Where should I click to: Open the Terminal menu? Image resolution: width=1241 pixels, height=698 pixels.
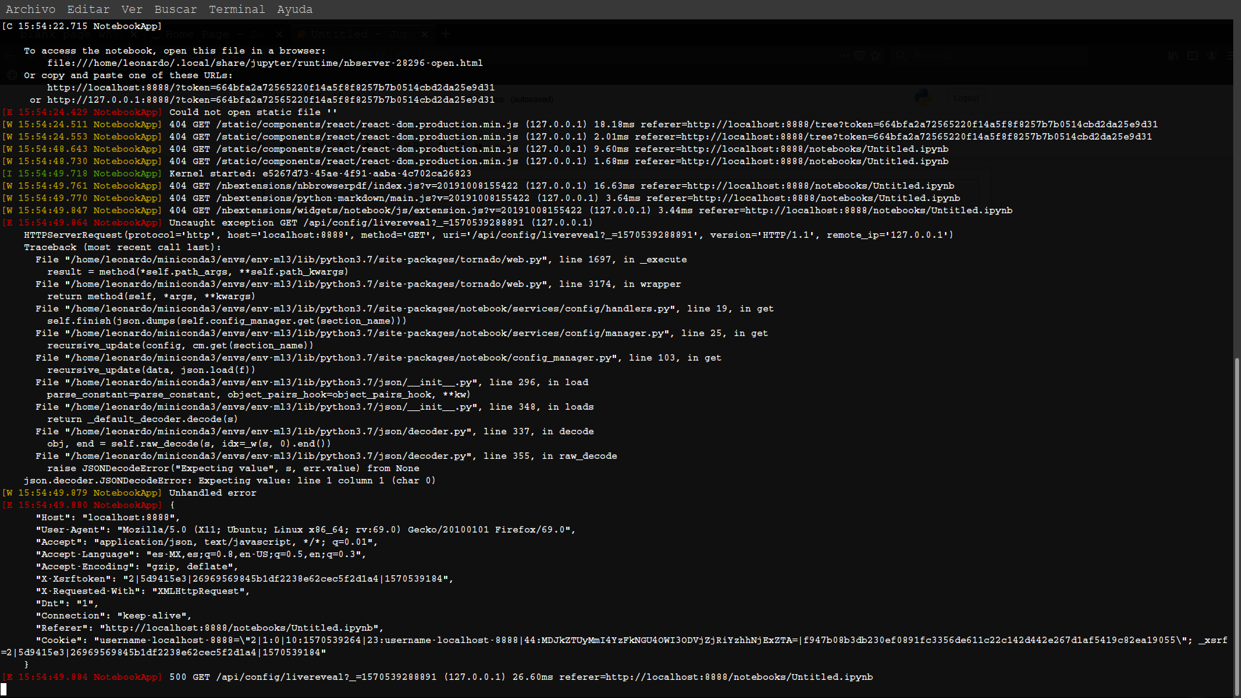pyautogui.click(x=237, y=9)
